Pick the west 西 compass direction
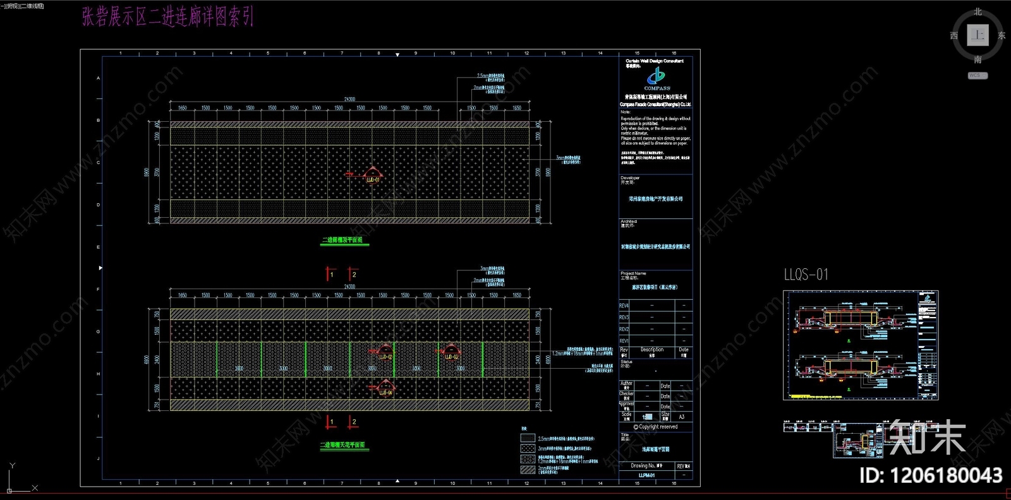Viewport: 1011px width, 500px height. 954,35
